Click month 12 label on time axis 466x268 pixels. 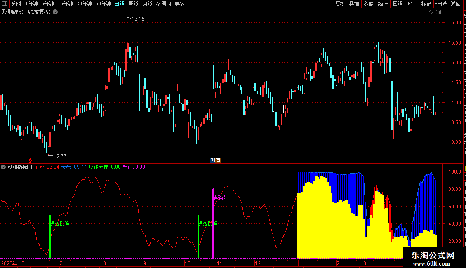258,263
